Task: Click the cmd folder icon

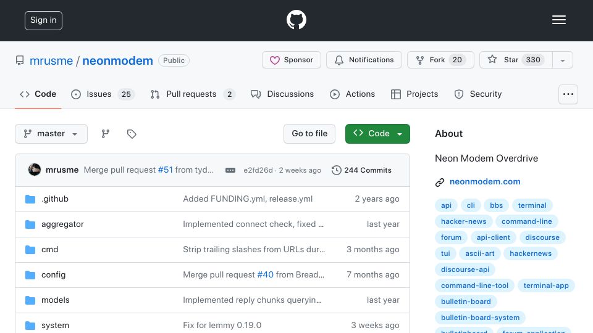Action: click(30, 250)
